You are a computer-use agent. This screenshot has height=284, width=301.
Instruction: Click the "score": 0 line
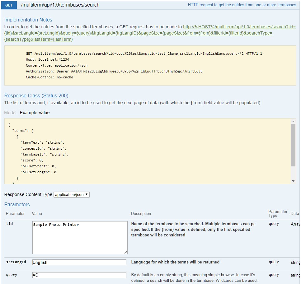click(x=32, y=161)
